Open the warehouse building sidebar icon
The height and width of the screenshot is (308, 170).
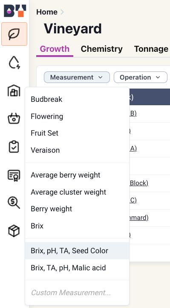pyautogui.click(x=14, y=91)
